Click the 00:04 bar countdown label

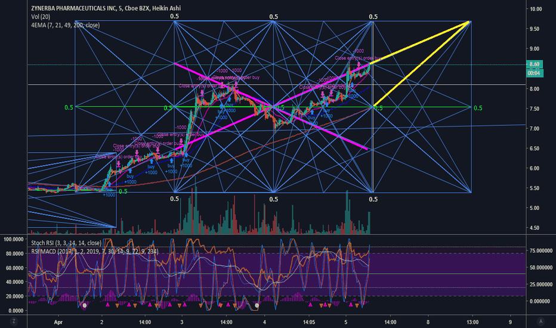tap(534, 73)
